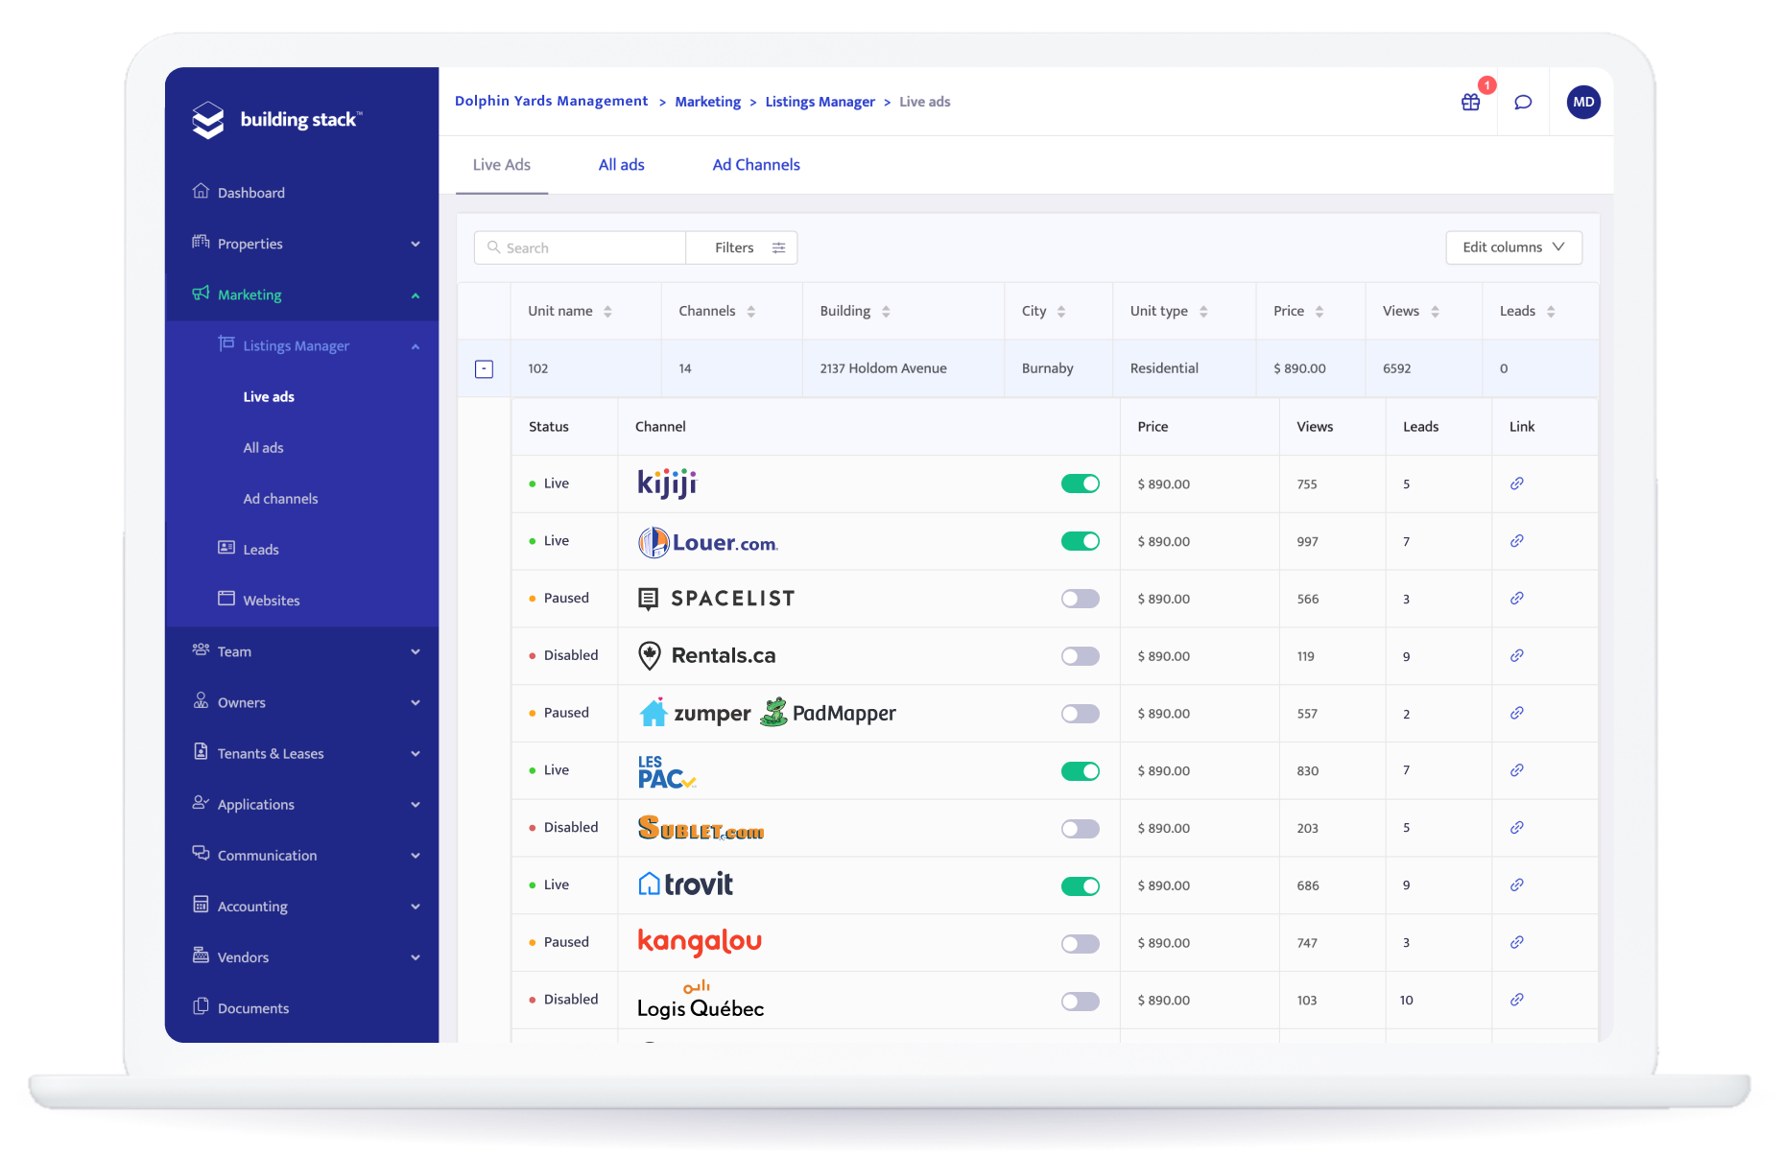Open the chat messages icon
The width and height of the screenshot is (1783, 1156).
pos(1523,102)
